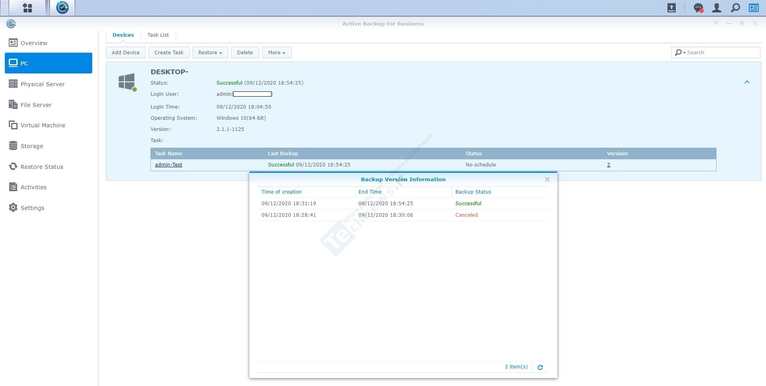766x386 pixels.
Task: Switch to Virtual Machine section
Action: tap(48, 125)
